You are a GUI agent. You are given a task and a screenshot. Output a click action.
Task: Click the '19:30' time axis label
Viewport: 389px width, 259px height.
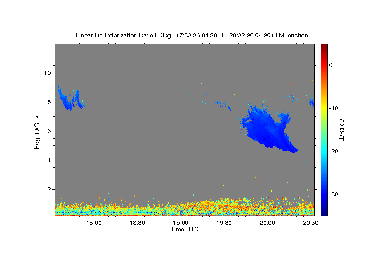224,223
